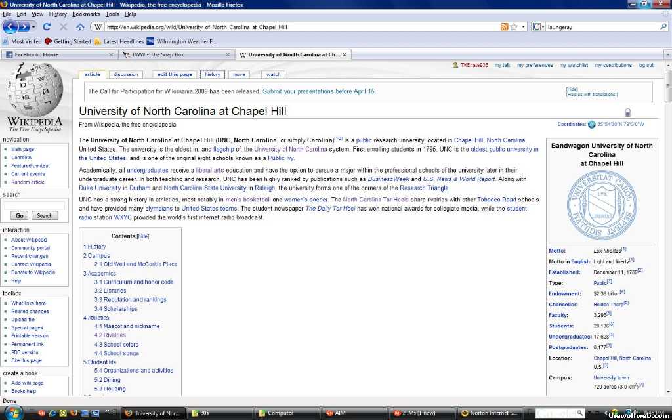Open the address bar history dropdown arrow
Screen dimensions: 672x420
pyautogui.click(x=523, y=27)
